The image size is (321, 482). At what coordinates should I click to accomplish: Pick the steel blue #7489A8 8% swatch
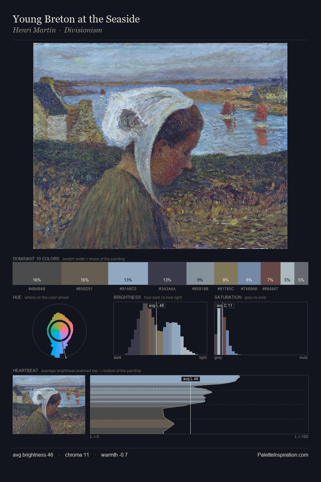pyautogui.click(x=249, y=273)
